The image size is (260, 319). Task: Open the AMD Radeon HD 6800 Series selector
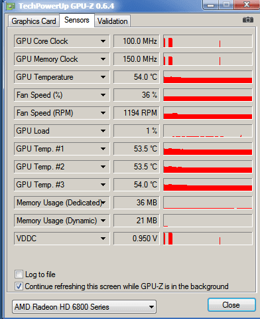tap(84, 307)
